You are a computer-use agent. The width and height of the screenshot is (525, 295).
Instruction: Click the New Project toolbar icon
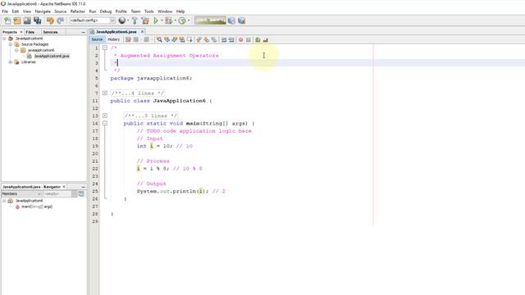click(x=17, y=20)
